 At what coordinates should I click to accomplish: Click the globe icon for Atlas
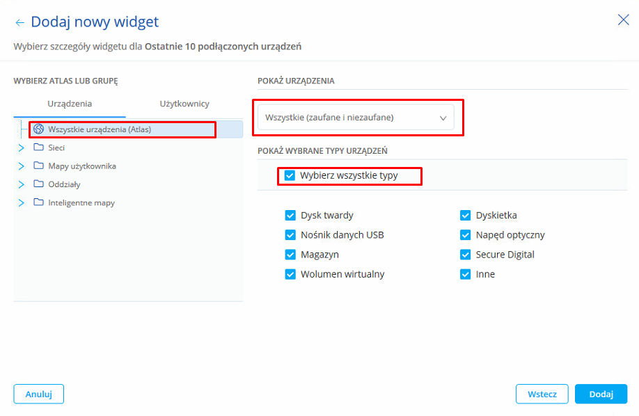(39, 129)
